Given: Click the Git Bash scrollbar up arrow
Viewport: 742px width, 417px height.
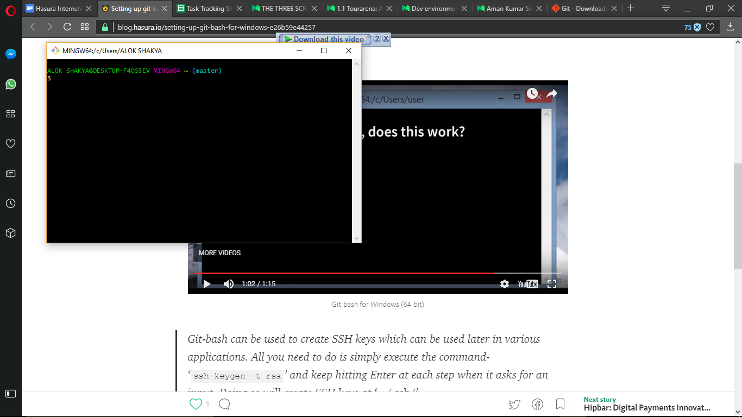Looking at the screenshot, I should point(357,64).
